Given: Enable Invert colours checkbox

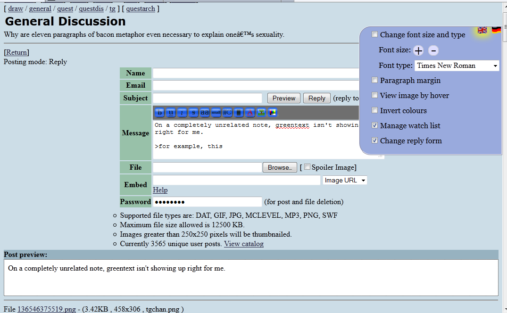Looking at the screenshot, I should coord(375,110).
